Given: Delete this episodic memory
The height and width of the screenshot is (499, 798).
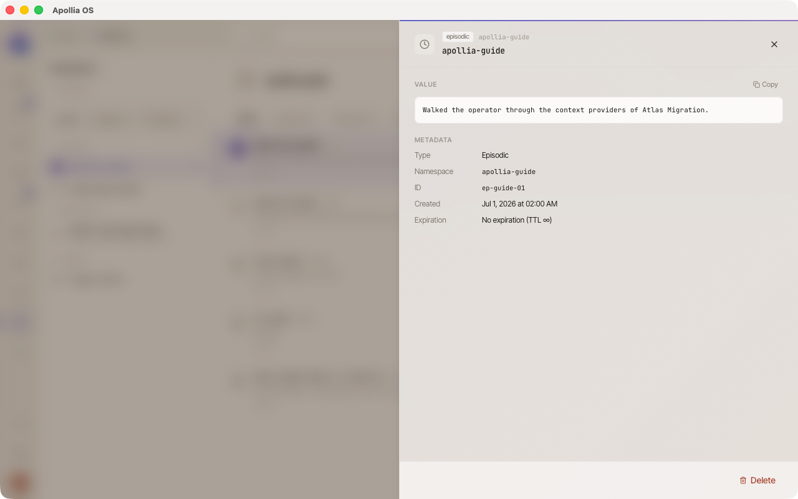Looking at the screenshot, I should pos(757,480).
